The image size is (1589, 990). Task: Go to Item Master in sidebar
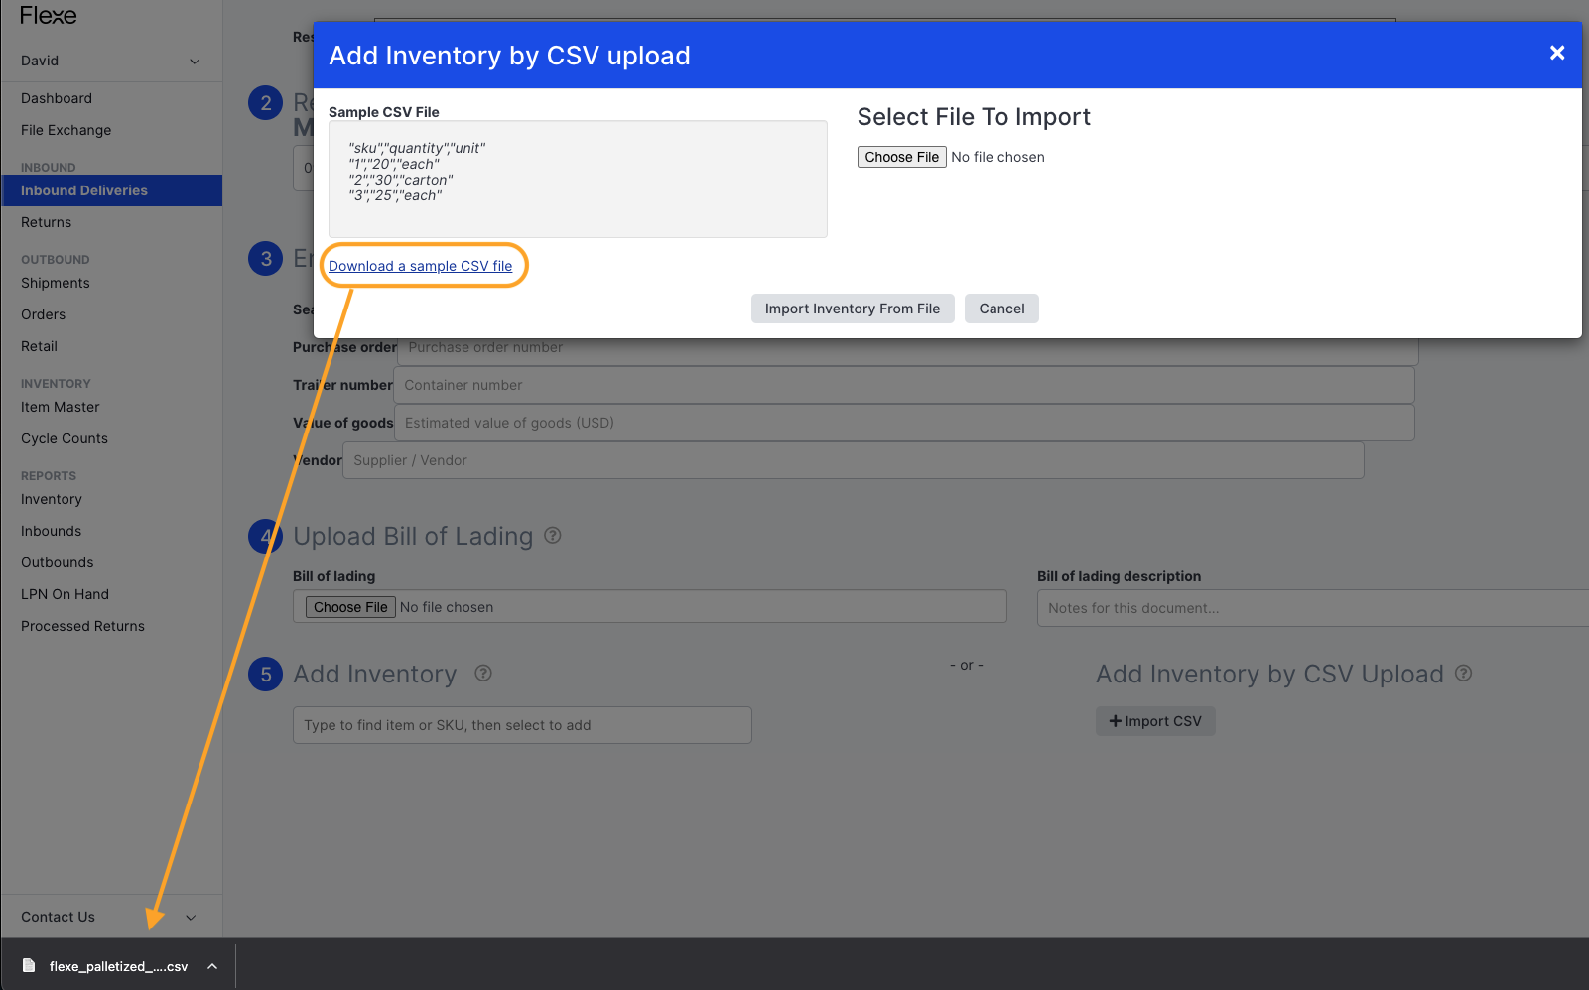click(x=61, y=407)
